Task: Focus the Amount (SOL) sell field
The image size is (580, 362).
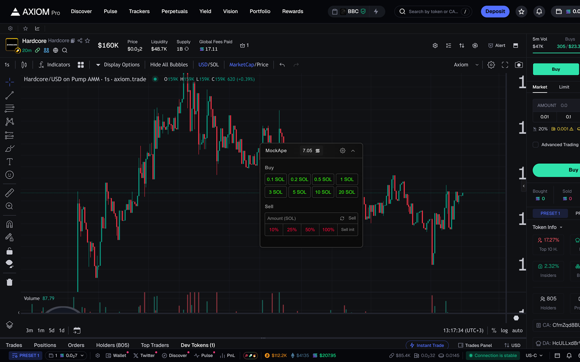Action: tap(301, 218)
